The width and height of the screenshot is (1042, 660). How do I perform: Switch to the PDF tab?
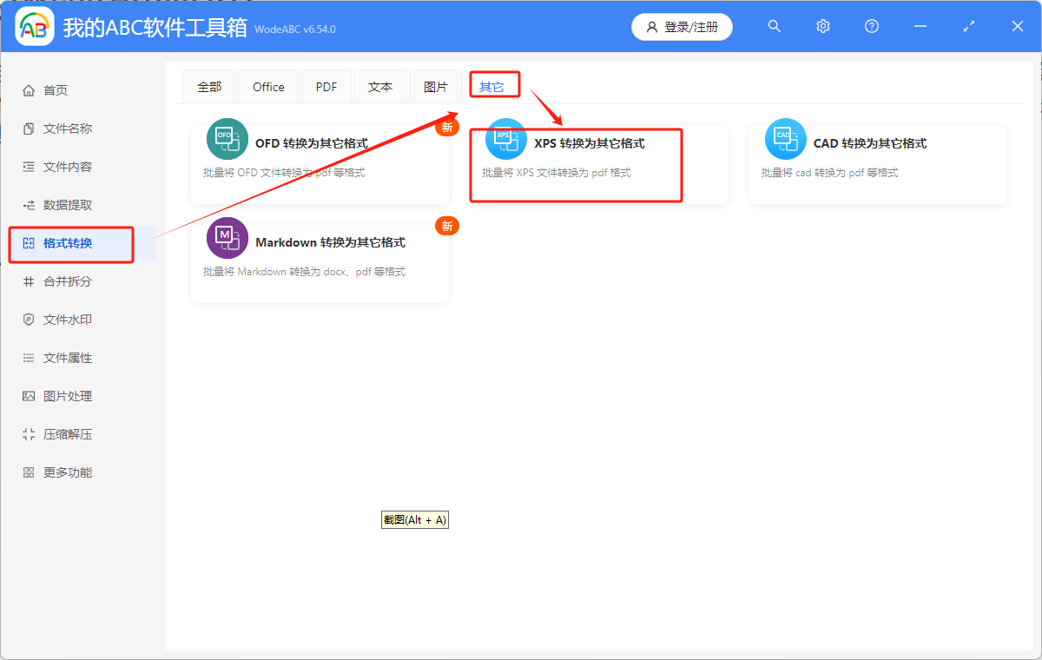coord(326,87)
